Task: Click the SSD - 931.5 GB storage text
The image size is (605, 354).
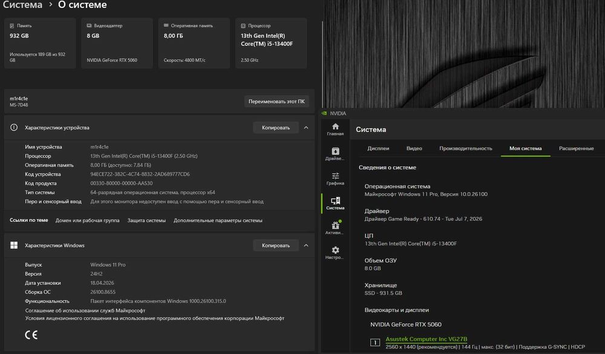Action: pyautogui.click(x=383, y=293)
